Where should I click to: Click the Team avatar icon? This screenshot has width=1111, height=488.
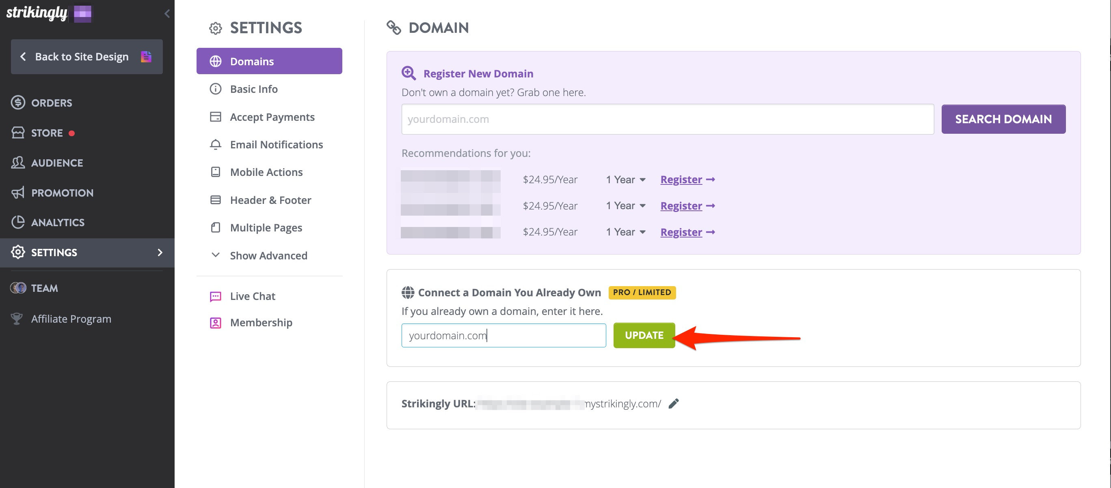coord(18,288)
